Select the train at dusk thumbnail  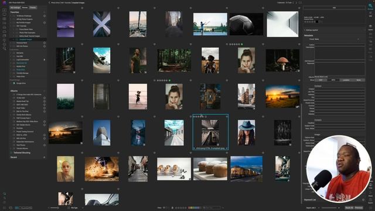coord(246,169)
